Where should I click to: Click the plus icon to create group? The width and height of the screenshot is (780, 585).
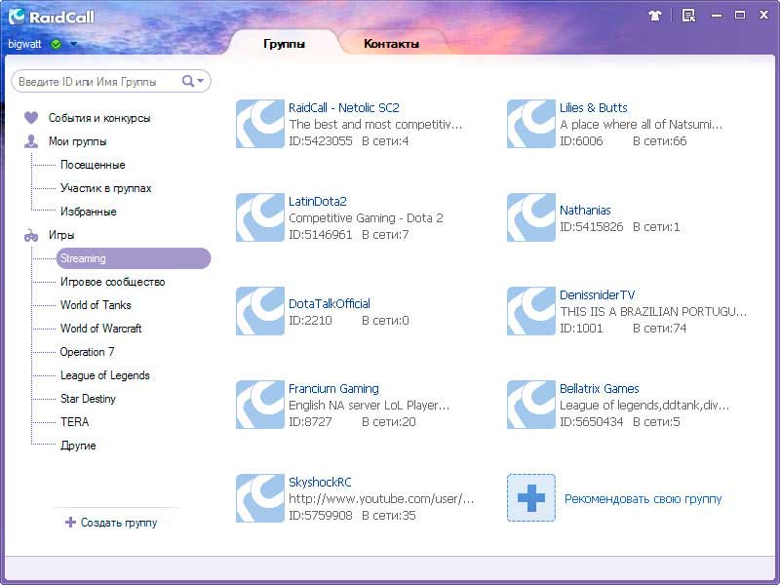click(70, 522)
